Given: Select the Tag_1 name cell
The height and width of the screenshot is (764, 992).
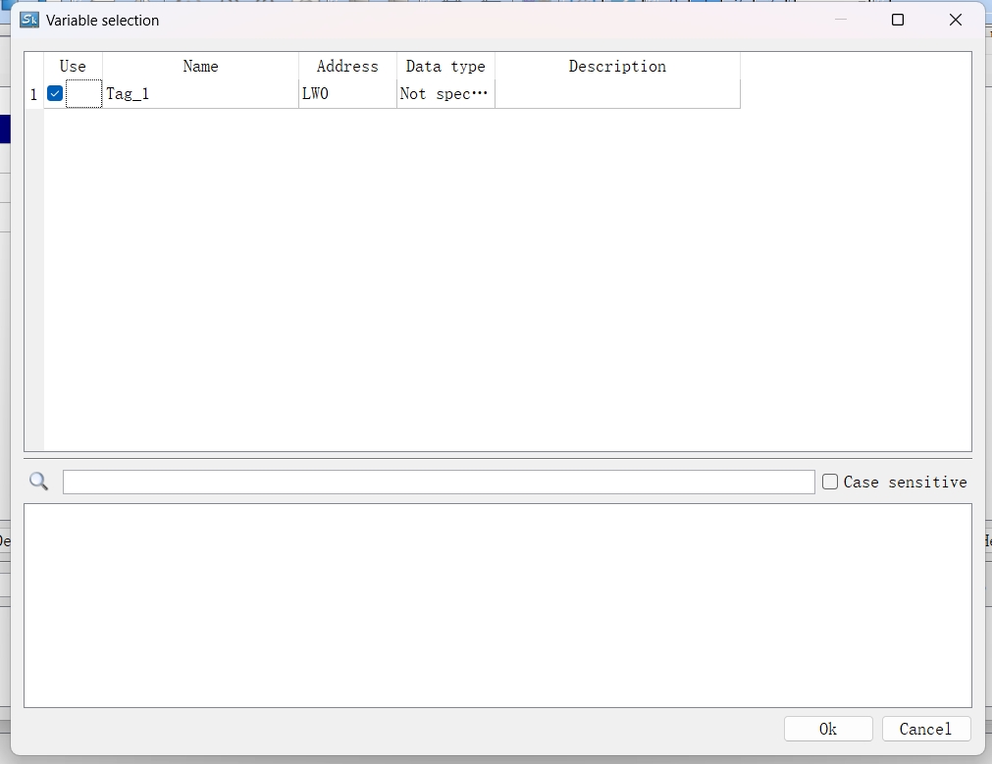Looking at the screenshot, I should tap(200, 94).
